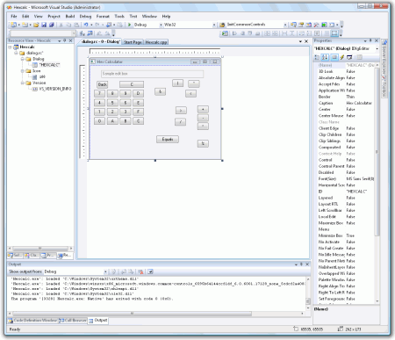Image resolution: width=395 pixels, height=340 pixels.
Task: Open the HEXCALC object selector dropdown in Properties
Action: (377, 48)
